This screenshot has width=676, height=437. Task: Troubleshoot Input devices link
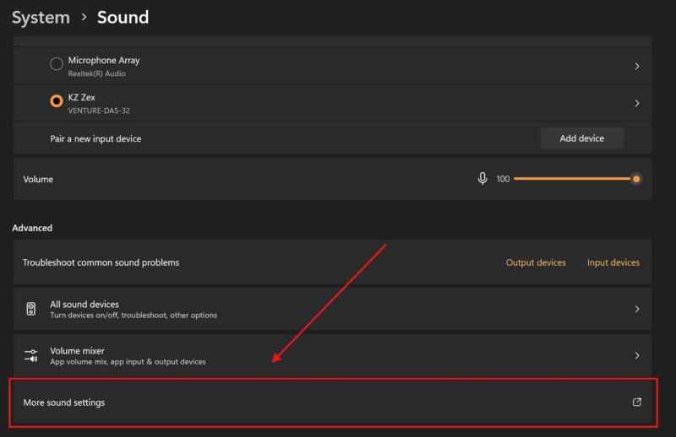tap(613, 262)
